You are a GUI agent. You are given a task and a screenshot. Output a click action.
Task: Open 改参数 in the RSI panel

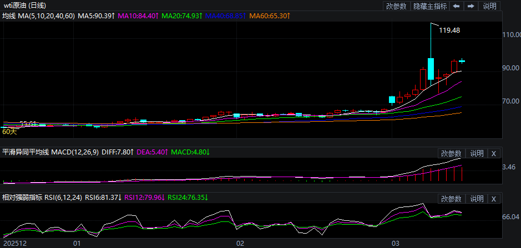point(451,199)
